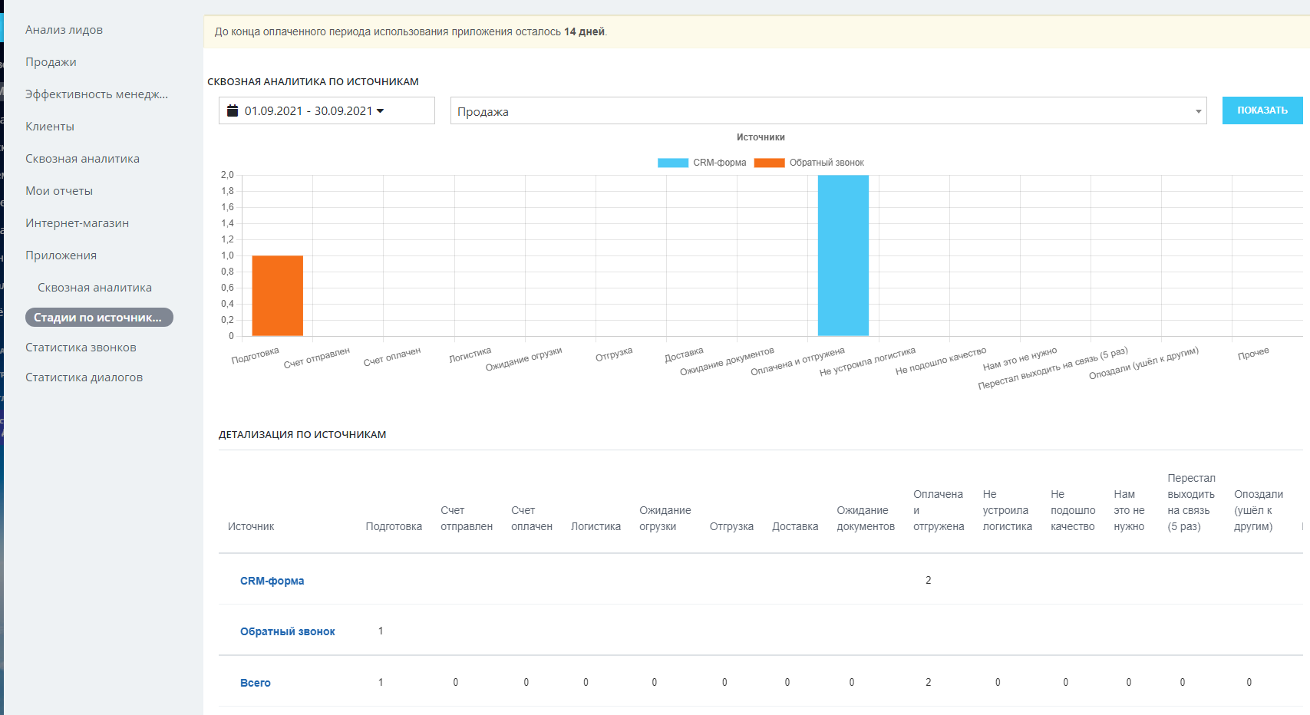
Task: Click the Обратный звонок source link
Action: [287, 631]
